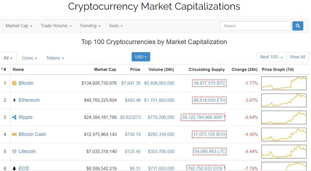311x171 pixels.
Task: Click the Litecoin grey coin icon
Action: [14, 151]
